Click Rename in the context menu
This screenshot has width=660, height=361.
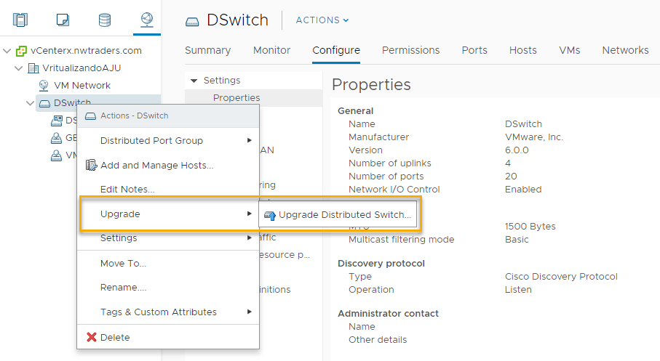pyautogui.click(x=123, y=288)
